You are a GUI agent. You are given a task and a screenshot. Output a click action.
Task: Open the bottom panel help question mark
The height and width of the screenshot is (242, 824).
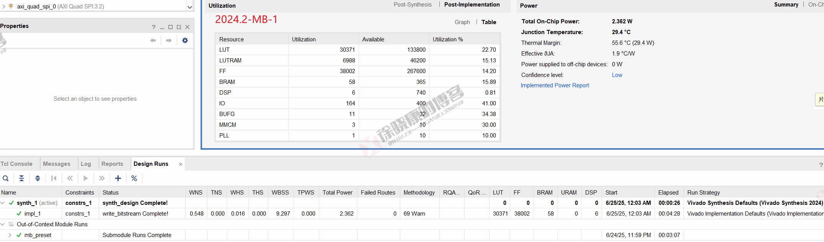click(x=821, y=165)
